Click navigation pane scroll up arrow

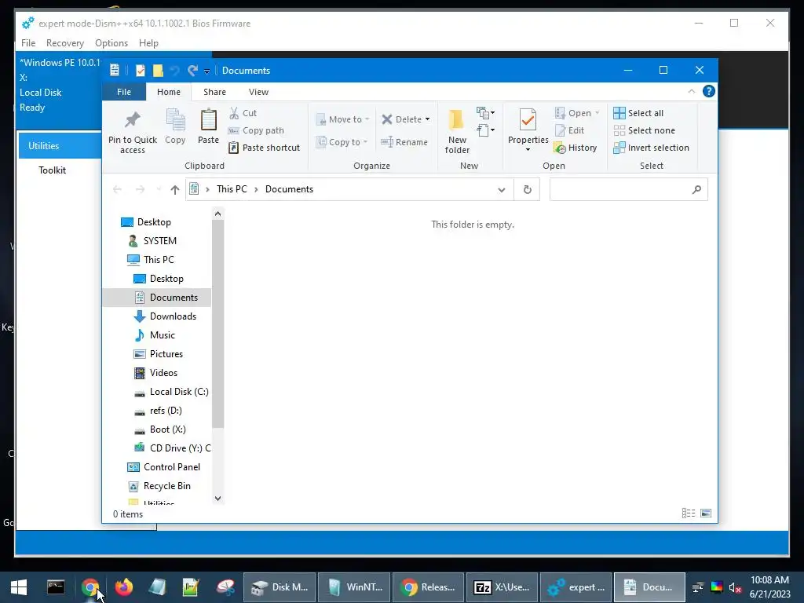218,214
